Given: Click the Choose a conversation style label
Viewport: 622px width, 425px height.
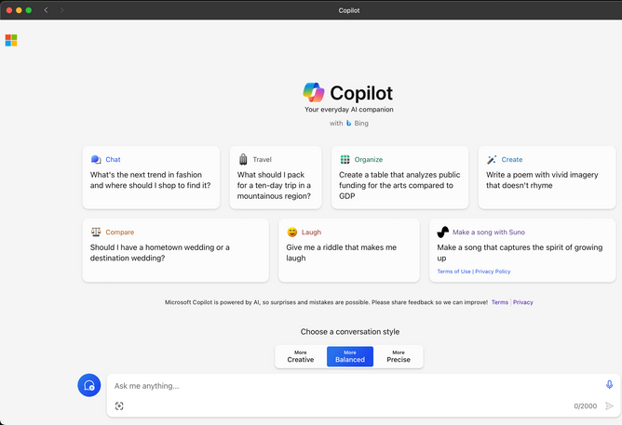Looking at the screenshot, I should (x=350, y=331).
